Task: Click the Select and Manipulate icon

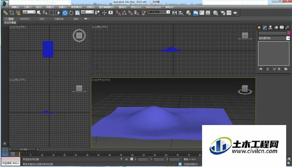Action: click(104, 13)
